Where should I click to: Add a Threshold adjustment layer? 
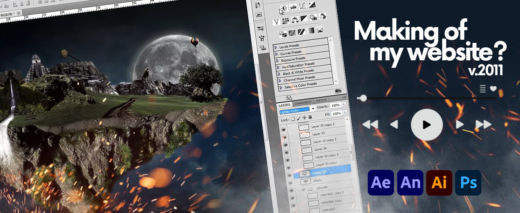click(301, 32)
